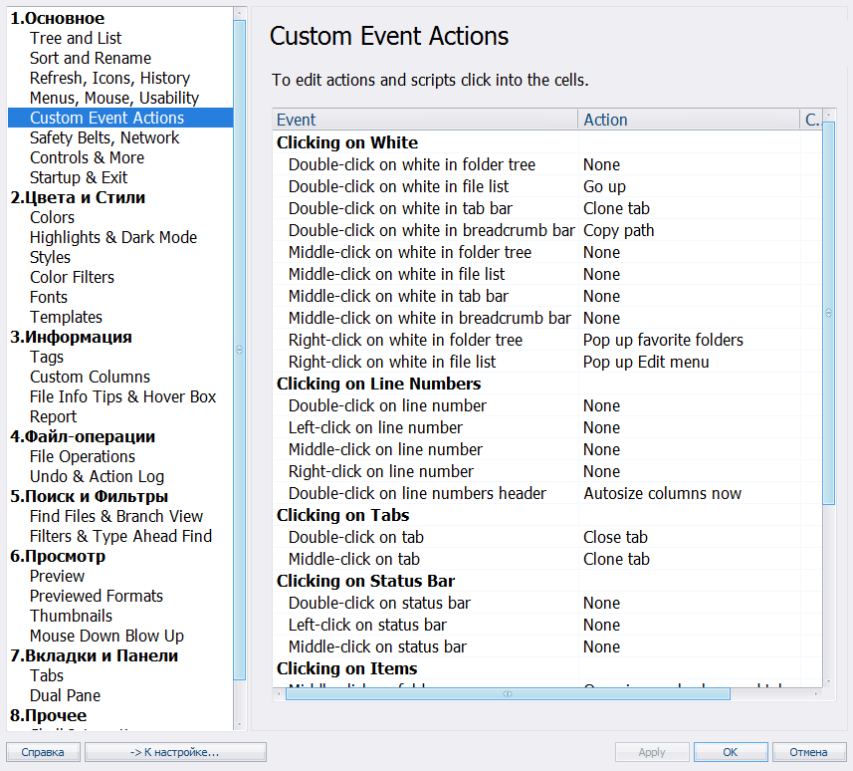Viewport: 853px width, 771px height.
Task: Open Highlights & Dark Mode page
Action: [113, 237]
